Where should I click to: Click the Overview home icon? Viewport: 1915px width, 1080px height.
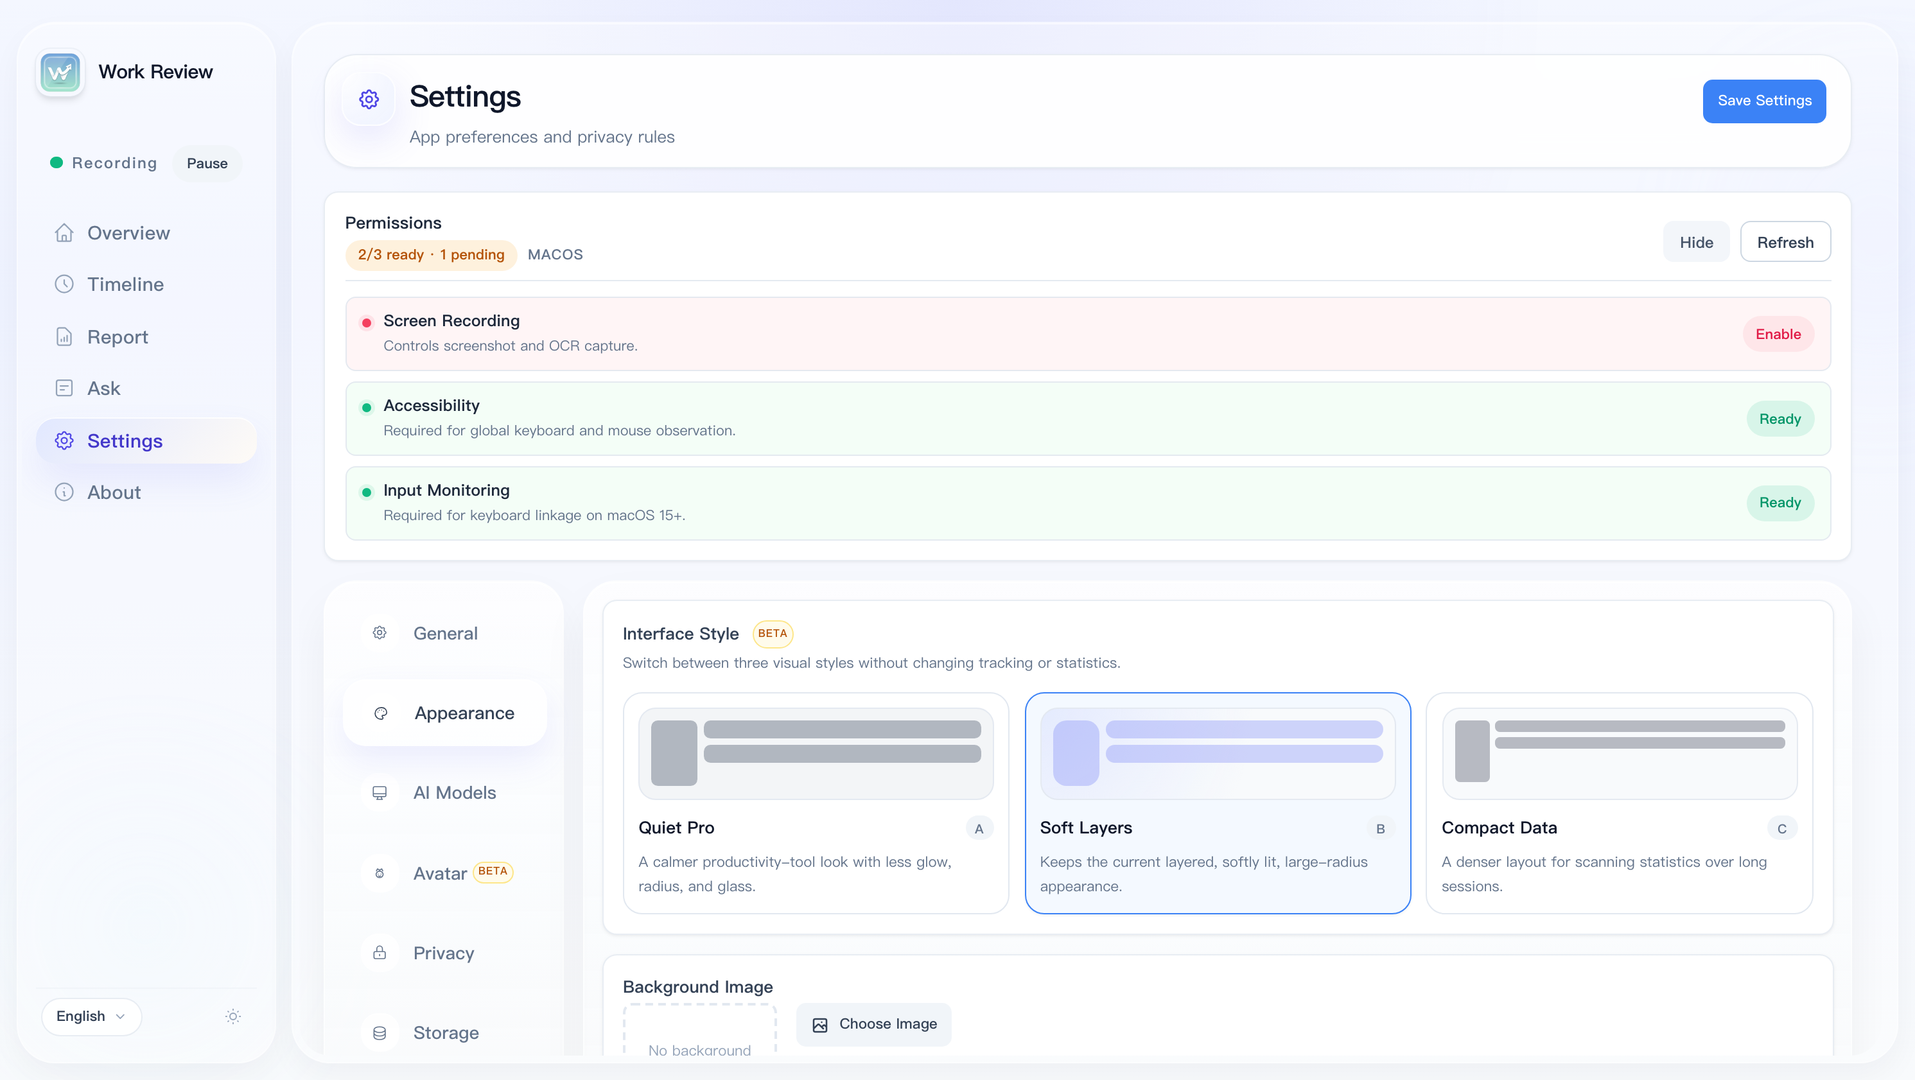pyautogui.click(x=65, y=233)
